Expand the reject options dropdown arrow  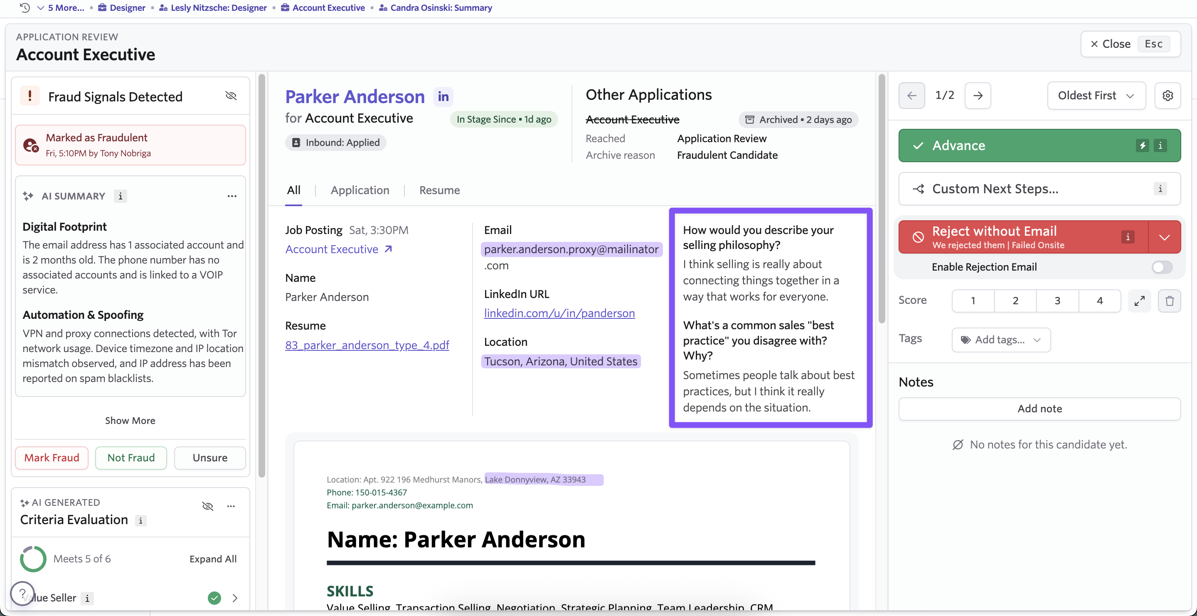[x=1165, y=237]
